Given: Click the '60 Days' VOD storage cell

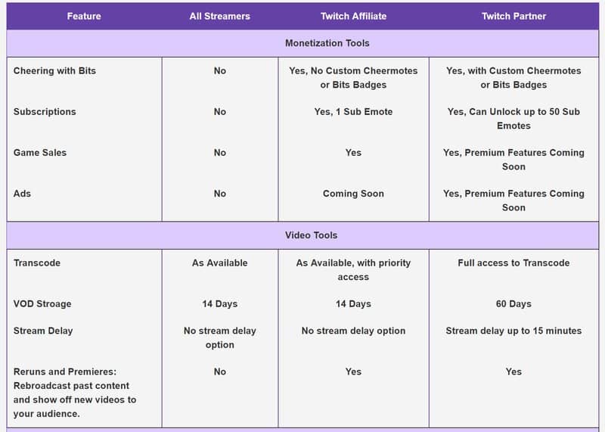Looking at the screenshot, I should tap(513, 304).
